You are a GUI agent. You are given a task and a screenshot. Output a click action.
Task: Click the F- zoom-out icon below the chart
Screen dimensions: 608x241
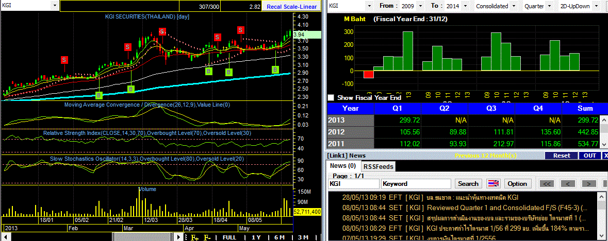click(x=207, y=237)
